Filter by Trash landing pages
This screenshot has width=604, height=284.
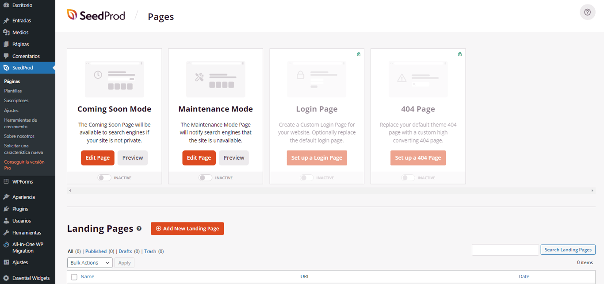(x=150, y=251)
